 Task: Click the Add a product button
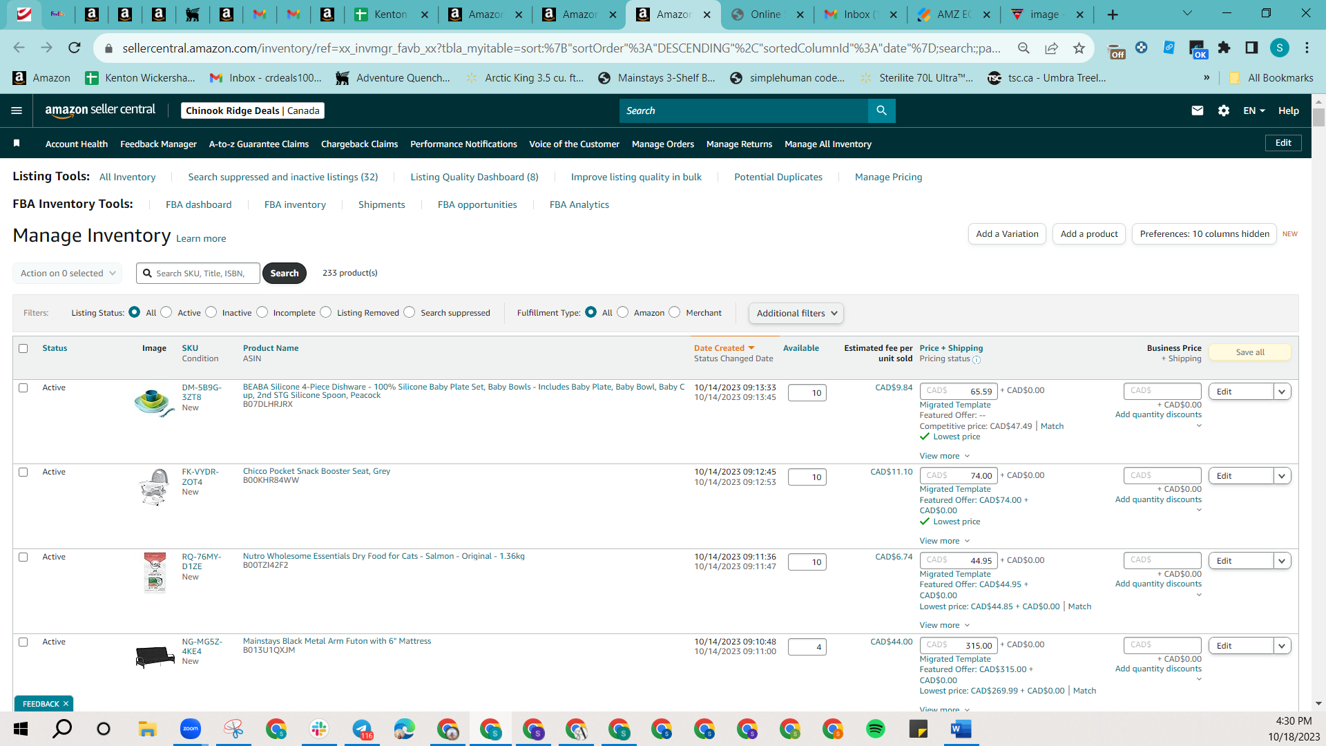[x=1089, y=234]
